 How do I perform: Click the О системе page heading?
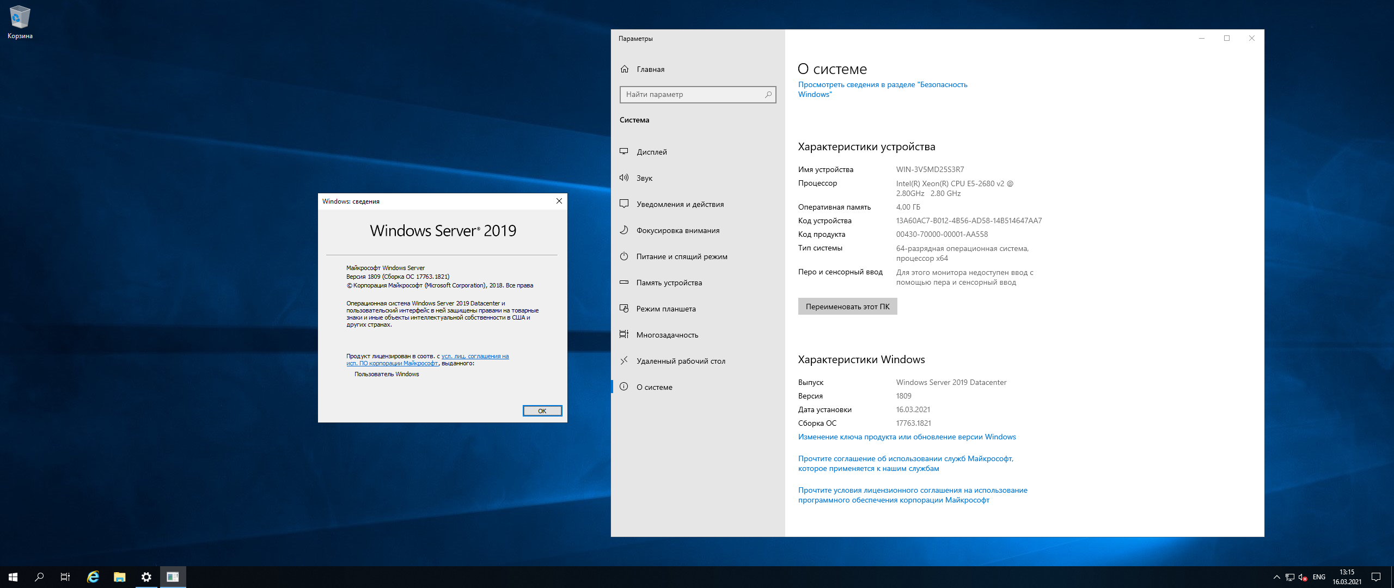tap(832, 69)
